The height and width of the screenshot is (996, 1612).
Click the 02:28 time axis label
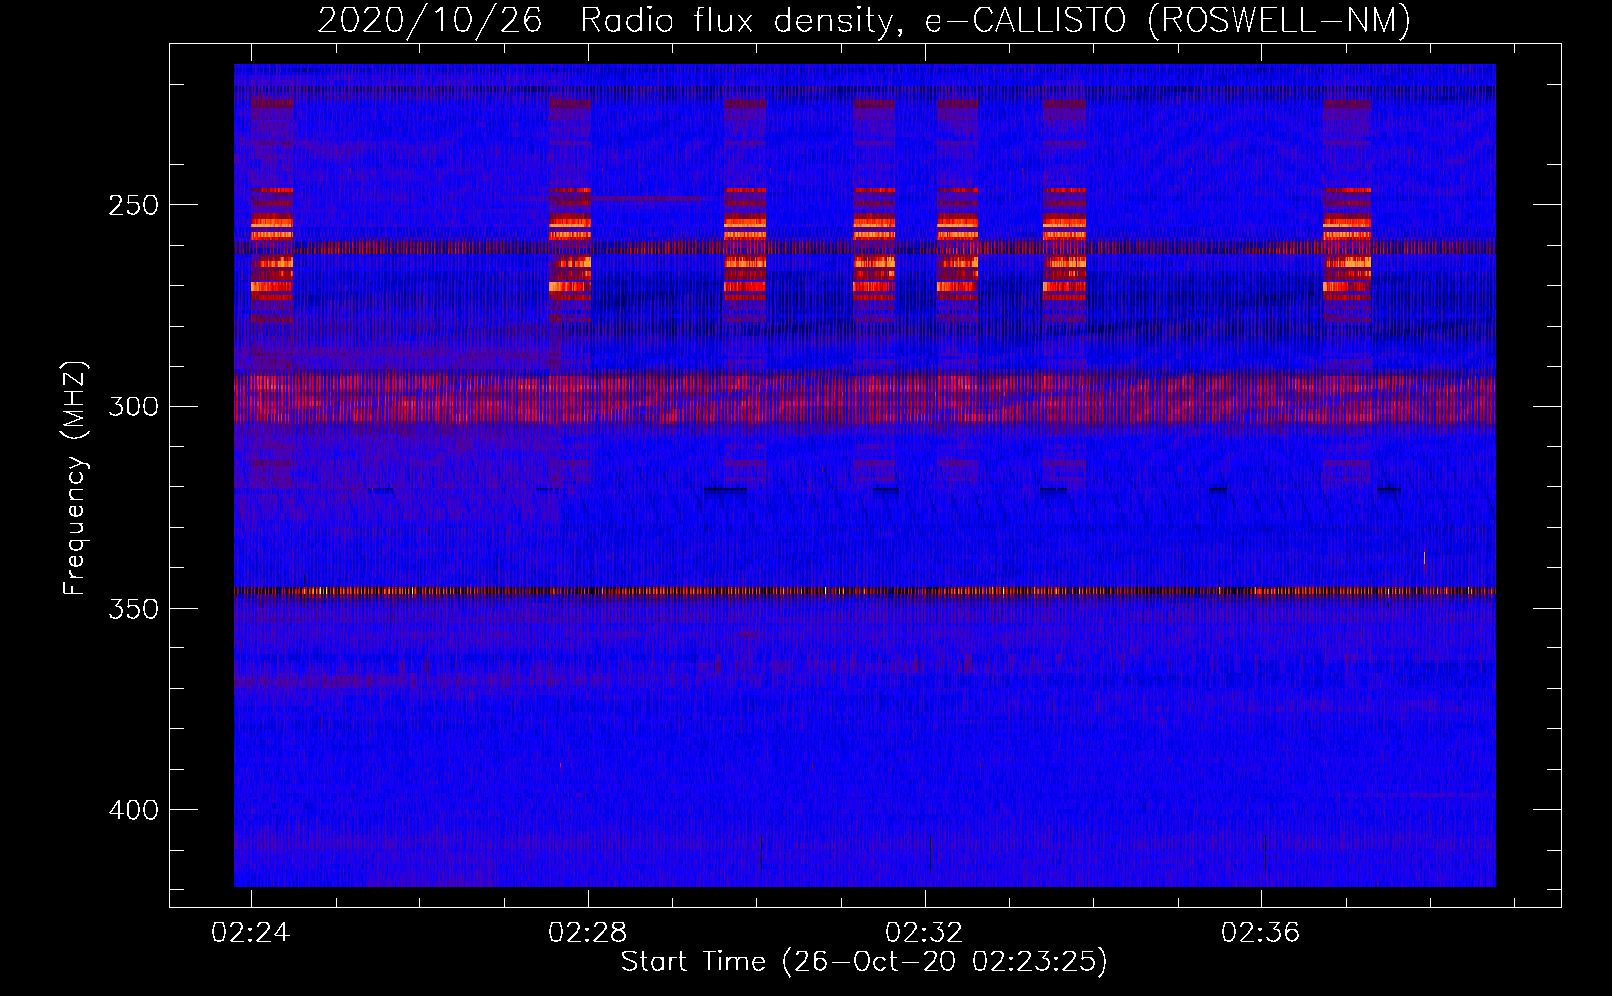[x=588, y=932]
